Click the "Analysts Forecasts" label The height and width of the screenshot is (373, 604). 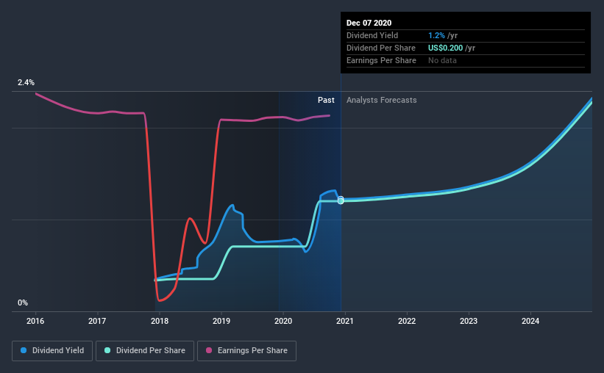381,100
